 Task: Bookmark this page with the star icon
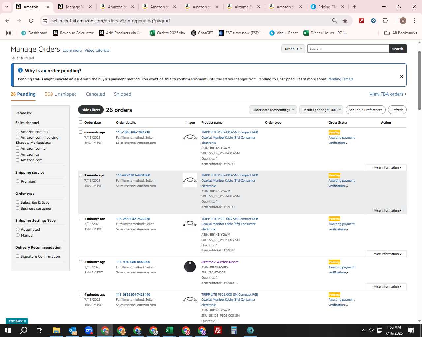(345, 21)
